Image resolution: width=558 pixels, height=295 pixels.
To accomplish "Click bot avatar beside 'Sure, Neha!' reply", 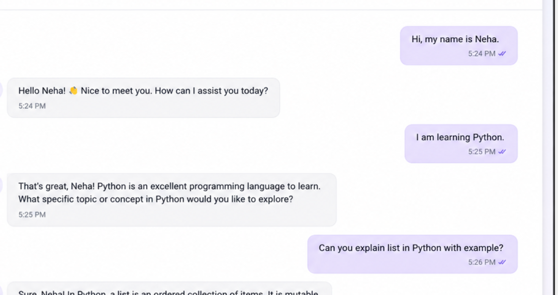I will pyautogui.click(x=1, y=290).
